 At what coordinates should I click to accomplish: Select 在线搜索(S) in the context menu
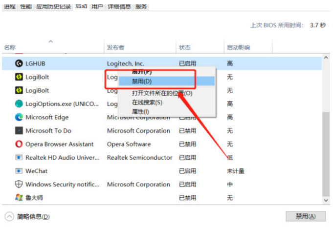coord(147,103)
